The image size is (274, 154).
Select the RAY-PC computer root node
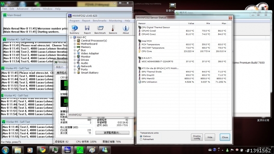pos(82,37)
